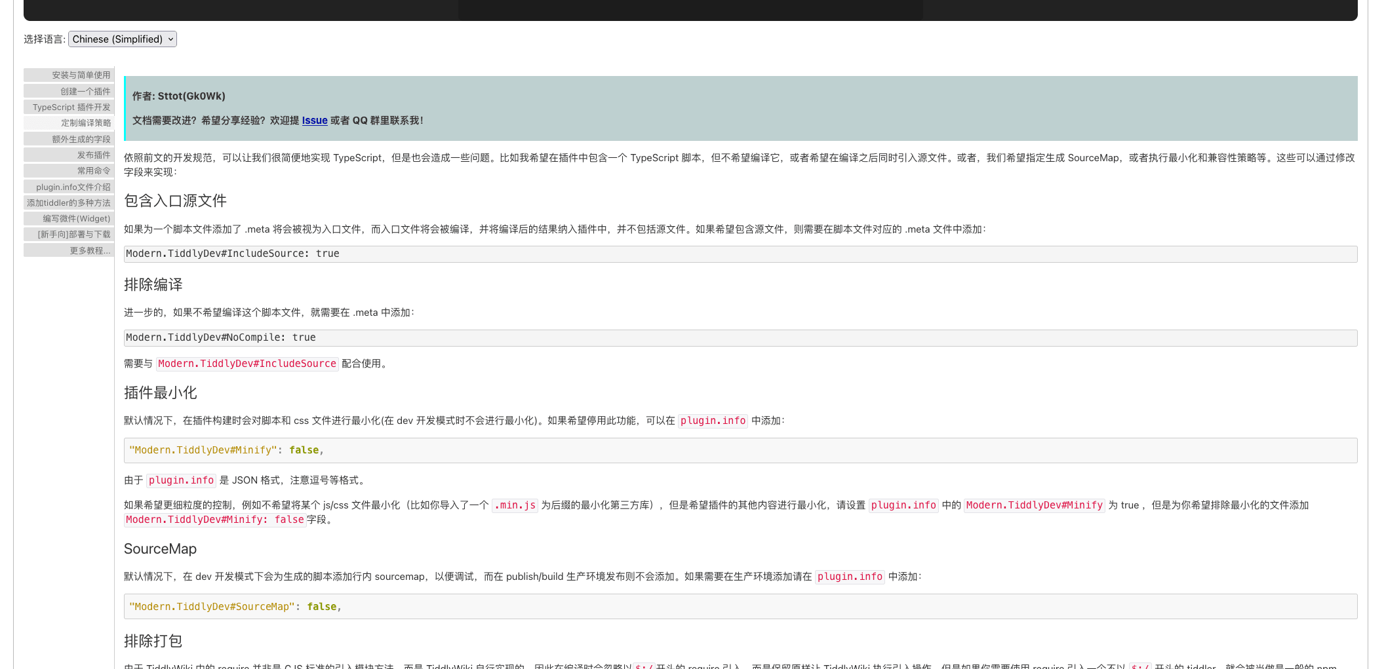Open the language selection dropdown
The height and width of the screenshot is (669, 1386).
(123, 39)
